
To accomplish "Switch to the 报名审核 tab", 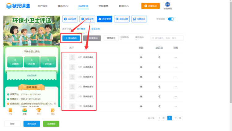I will pyautogui.click(x=96, y=29).
